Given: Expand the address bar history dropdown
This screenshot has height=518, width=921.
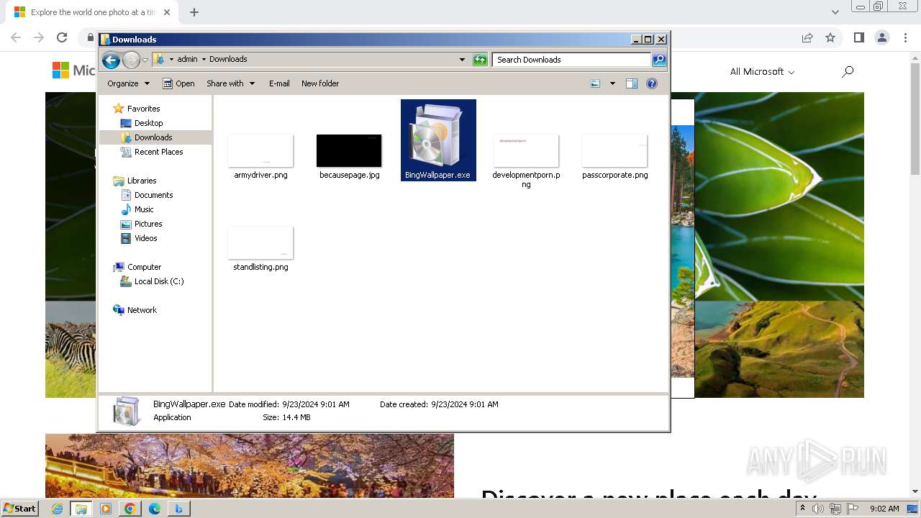Looking at the screenshot, I should pos(462,60).
